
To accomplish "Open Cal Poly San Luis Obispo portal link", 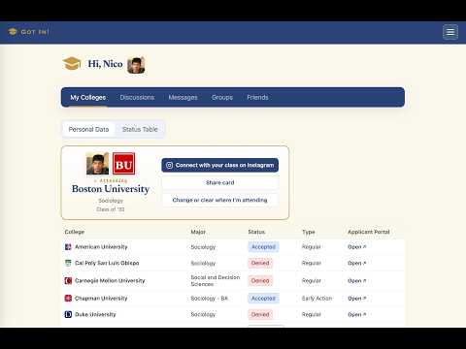I will point(357,263).
